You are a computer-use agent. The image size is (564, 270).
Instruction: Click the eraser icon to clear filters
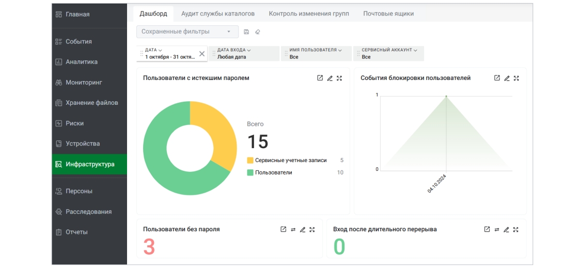[258, 32]
